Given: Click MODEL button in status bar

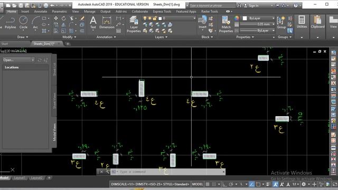Looking at the screenshot, I should click(x=197, y=184).
